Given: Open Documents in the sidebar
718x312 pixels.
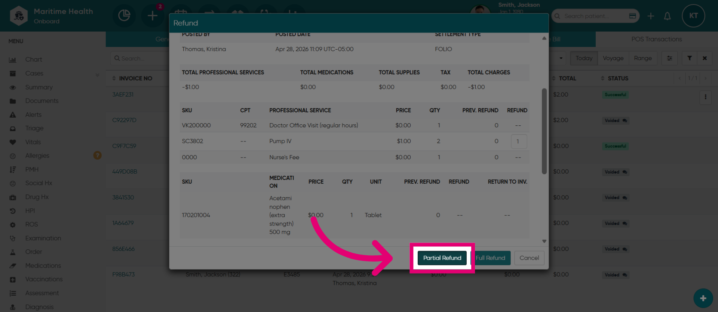Looking at the screenshot, I should point(42,101).
